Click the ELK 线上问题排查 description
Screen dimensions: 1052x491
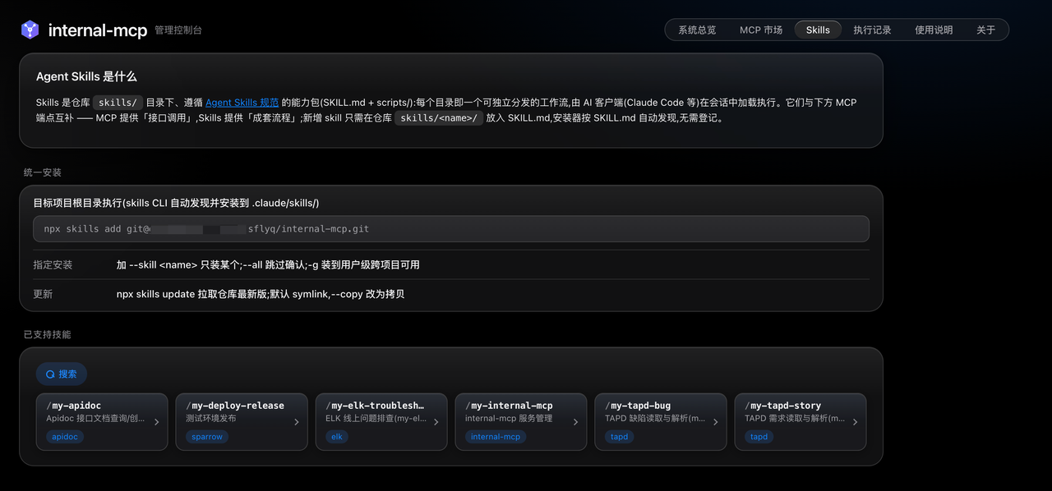[x=376, y=419]
